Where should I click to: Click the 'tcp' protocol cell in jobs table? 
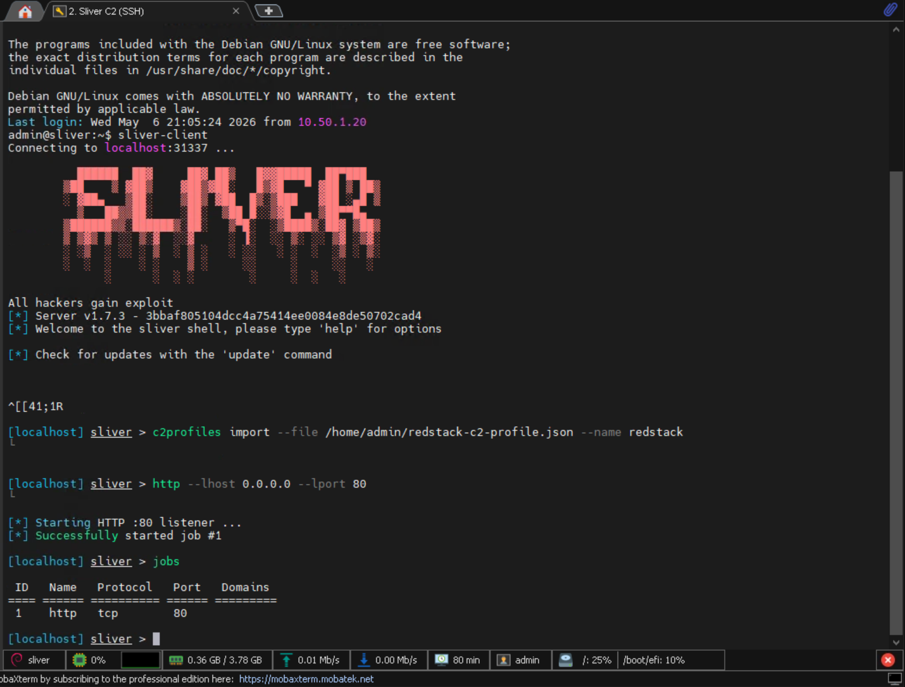pyautogui.click(x=107, y=613)
